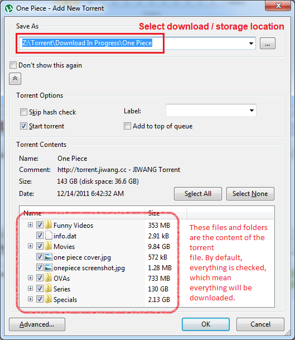Select the one piece cover.jpg name
This screenshot has height=340, width=295.
point(82,257)
